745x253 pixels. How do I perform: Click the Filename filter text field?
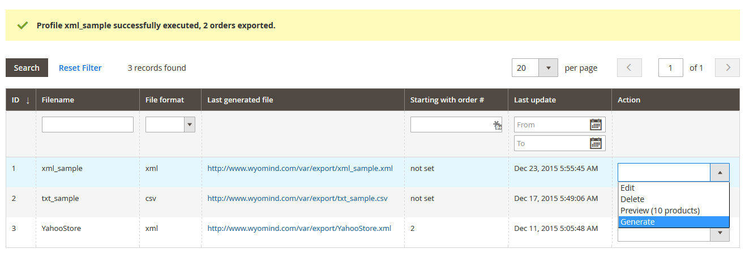pyautogui.click(x=88, y=125)
